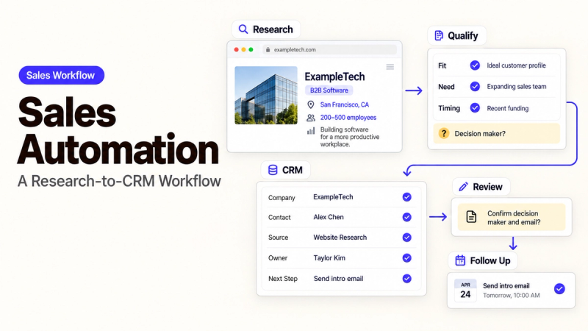Click the Website Research source value
The image size is (588, 331).
pyautogui.click(x=340, y=237)
